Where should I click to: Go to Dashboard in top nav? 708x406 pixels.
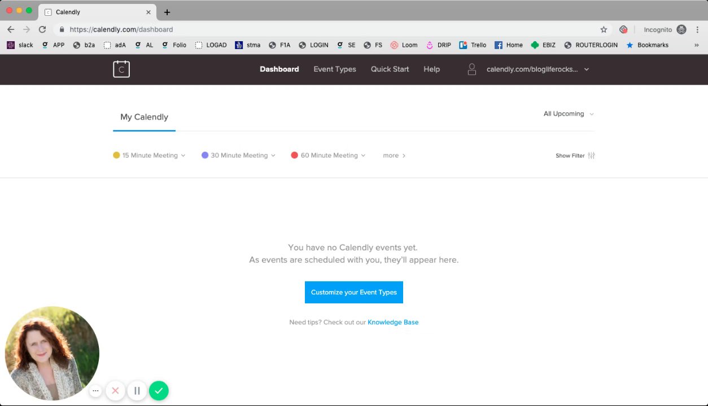tap(279, 69)
